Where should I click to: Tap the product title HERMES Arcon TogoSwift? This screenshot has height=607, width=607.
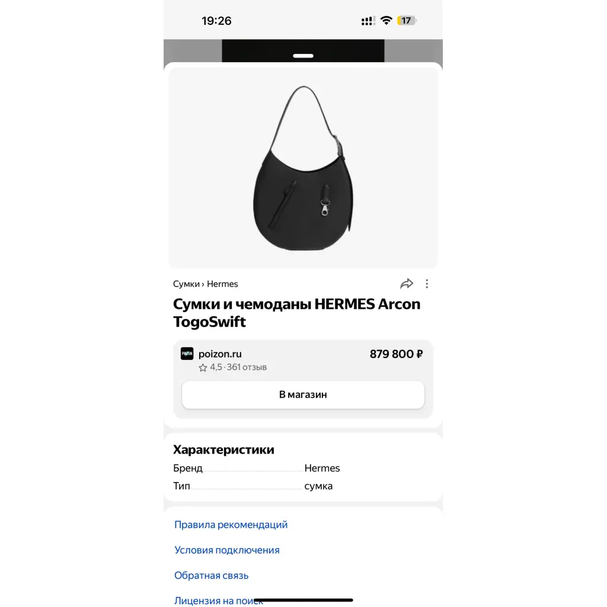(x=296, y=313)
